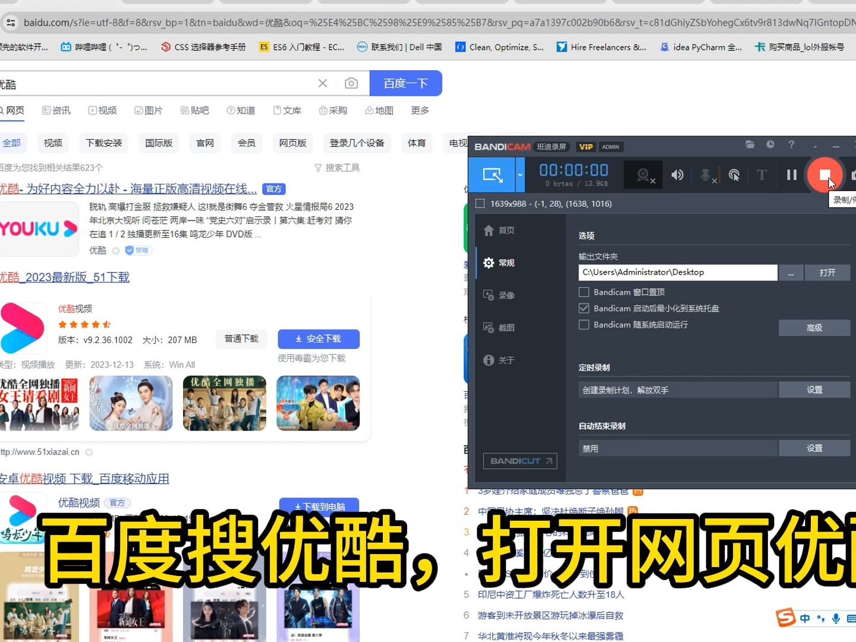The height and width of the screenshot is (642, 856).
Task: Switch to Baidu 地图 tab
Action: (x=379, y=111)
